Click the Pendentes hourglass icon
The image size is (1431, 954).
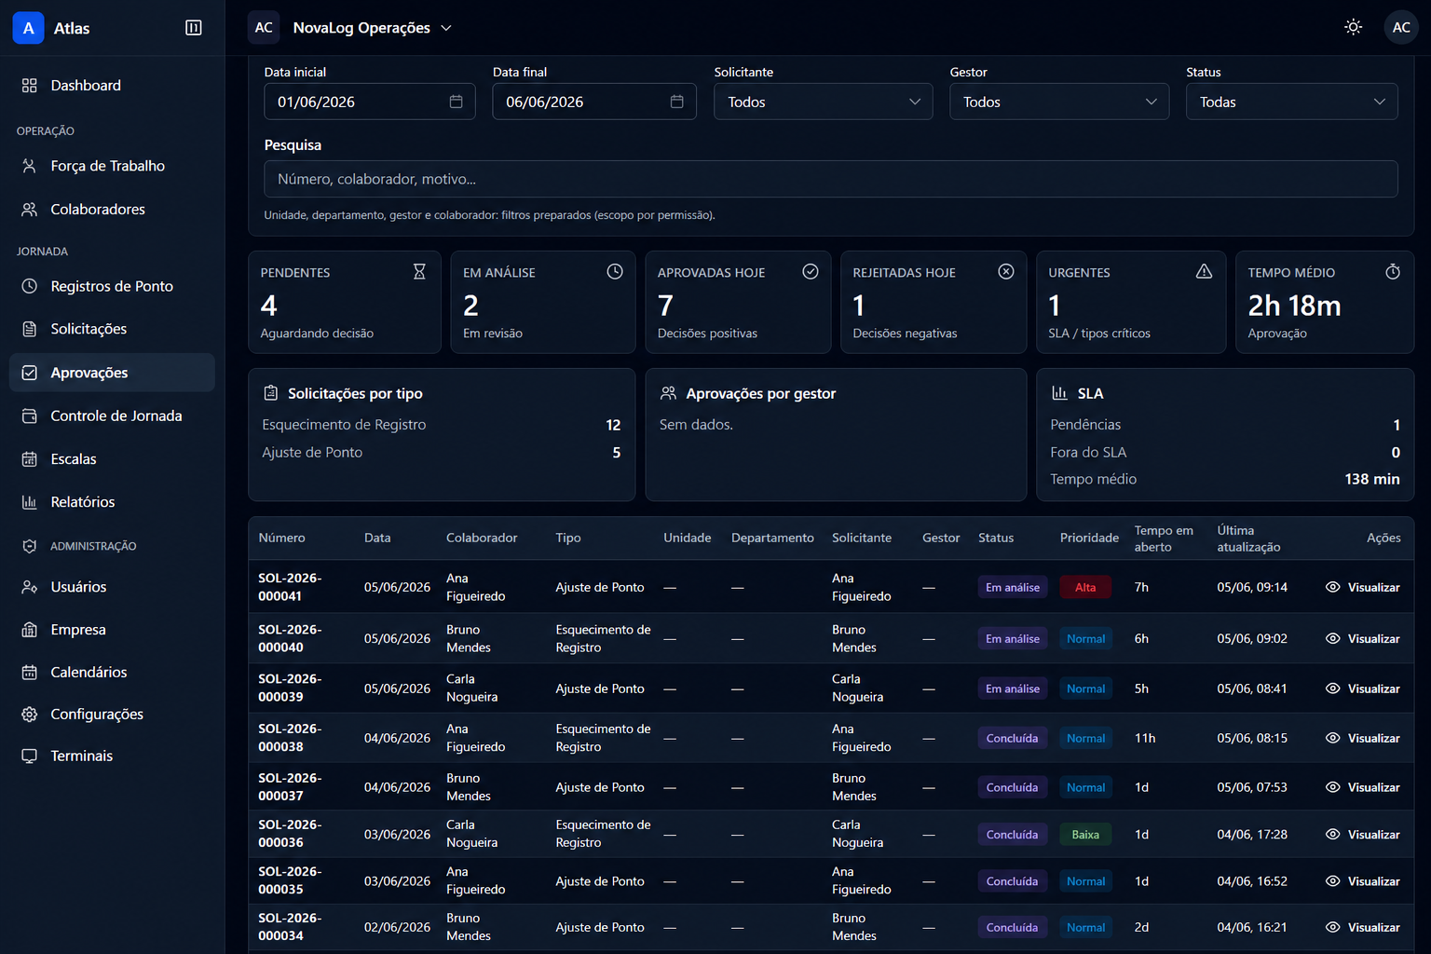pos(419,271)
